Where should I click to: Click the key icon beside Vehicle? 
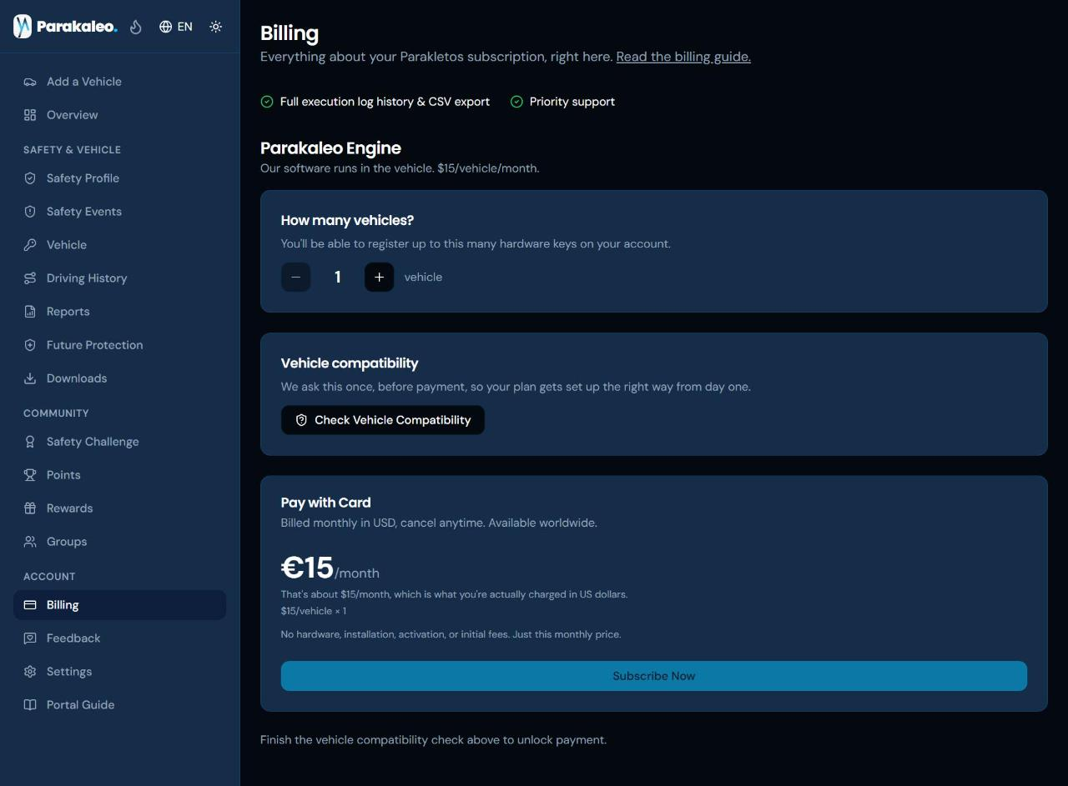(x=30, y=245)
